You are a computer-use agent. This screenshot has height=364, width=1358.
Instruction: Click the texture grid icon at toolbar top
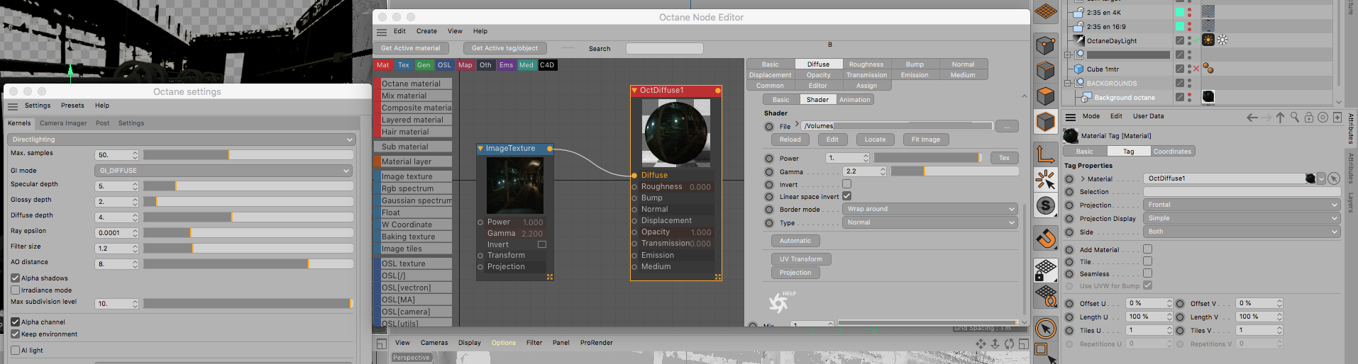pyautogui.click(x=1045, y=12)
